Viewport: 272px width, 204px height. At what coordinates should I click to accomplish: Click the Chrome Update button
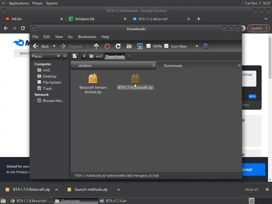point(256,28)
